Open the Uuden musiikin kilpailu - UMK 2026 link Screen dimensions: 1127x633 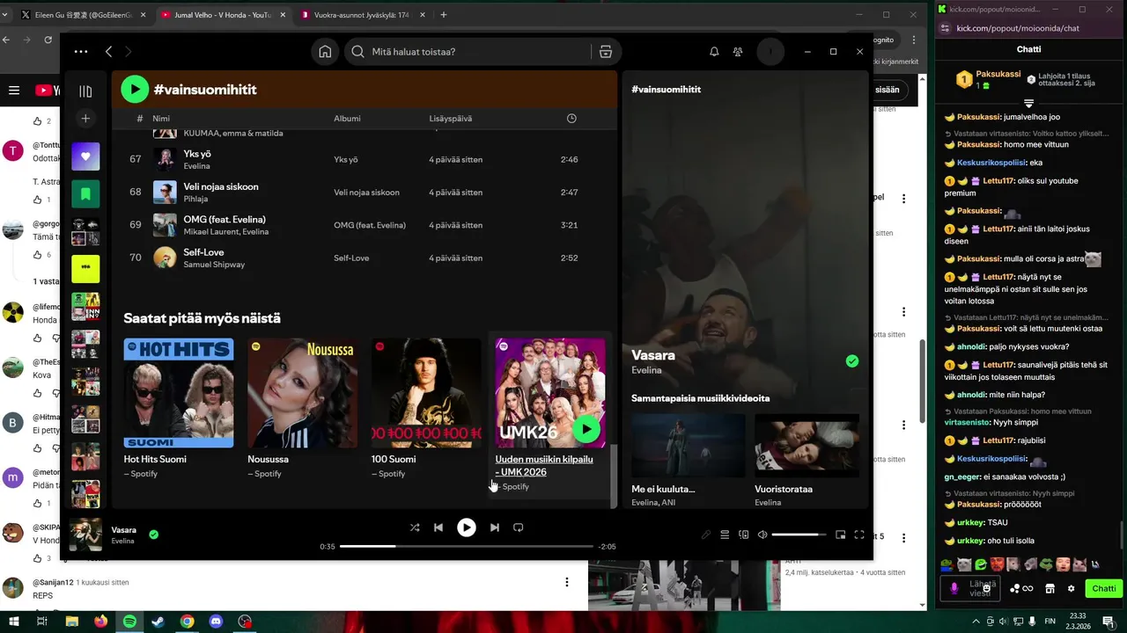pyautogui.click(x=544, y=465)
